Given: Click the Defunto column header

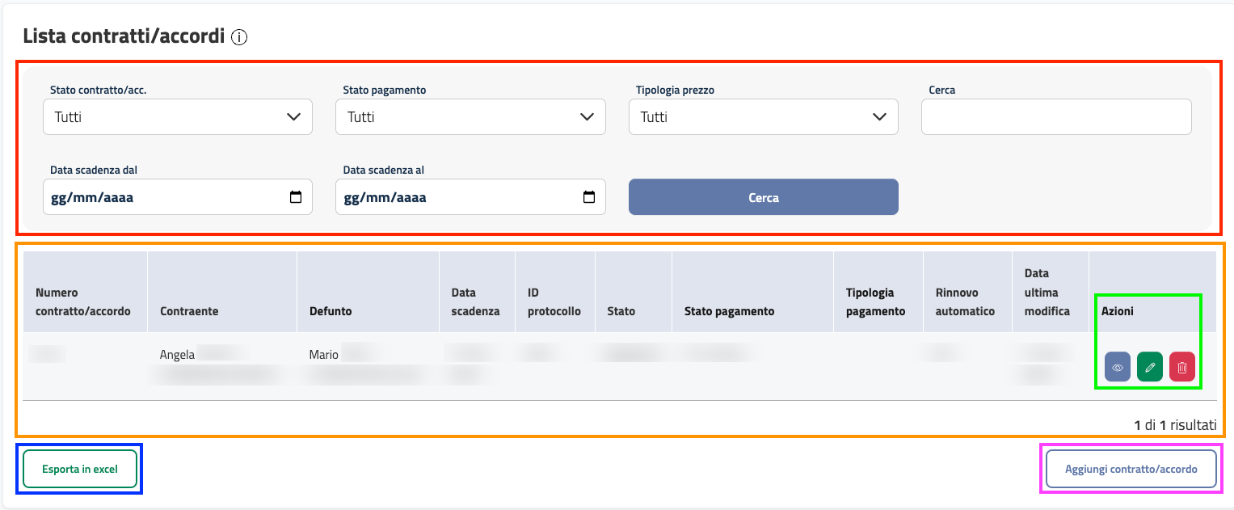Looking at the screenshot, I should tap(331, 311).
